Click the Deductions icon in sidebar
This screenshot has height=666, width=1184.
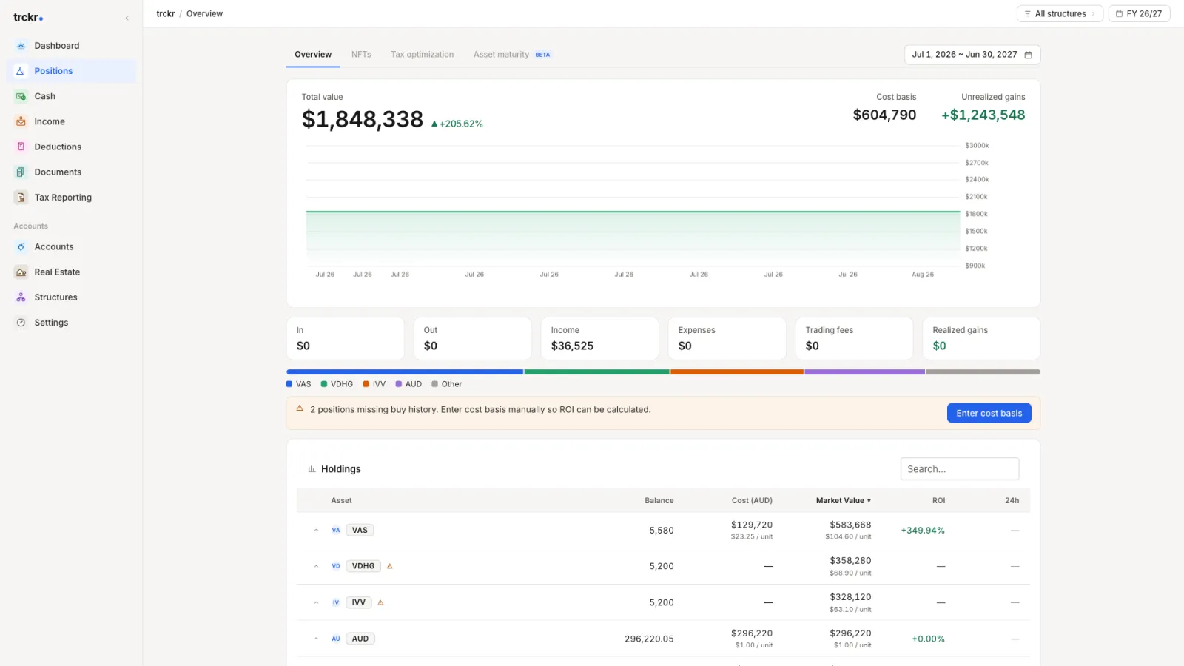(x=21, y=147)
